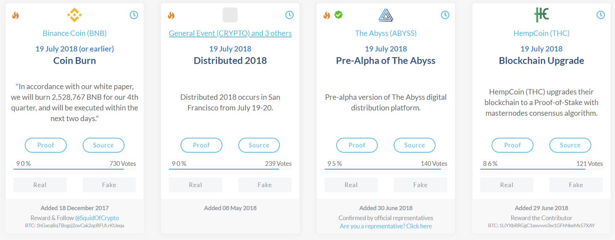Click the clock icon on Binance Coin card
615x240 pixels.
[134, 15]
